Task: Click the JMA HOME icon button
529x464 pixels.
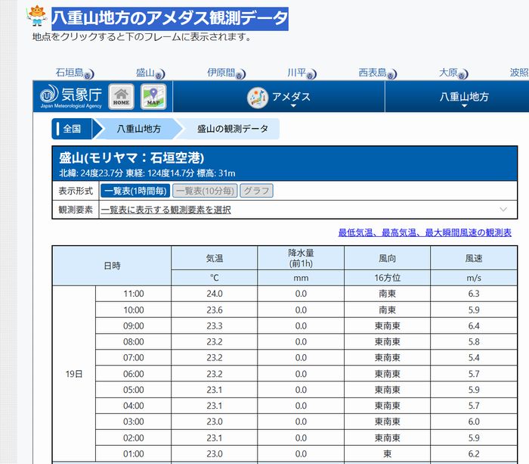Action: click(x=121, y=97)
